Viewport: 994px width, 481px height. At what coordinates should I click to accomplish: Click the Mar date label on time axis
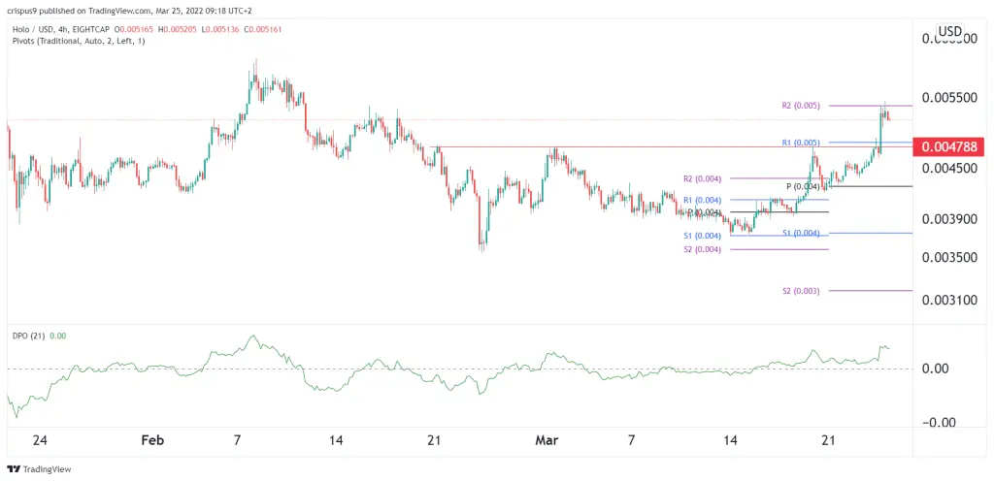547,440
